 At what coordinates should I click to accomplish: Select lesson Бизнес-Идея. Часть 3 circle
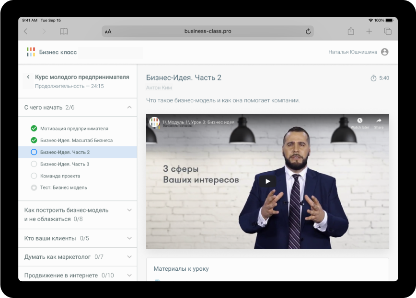coord(34,164)
